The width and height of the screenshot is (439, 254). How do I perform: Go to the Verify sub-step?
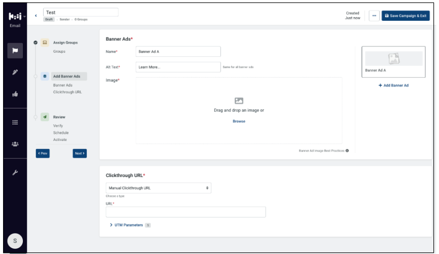(58, 126)
